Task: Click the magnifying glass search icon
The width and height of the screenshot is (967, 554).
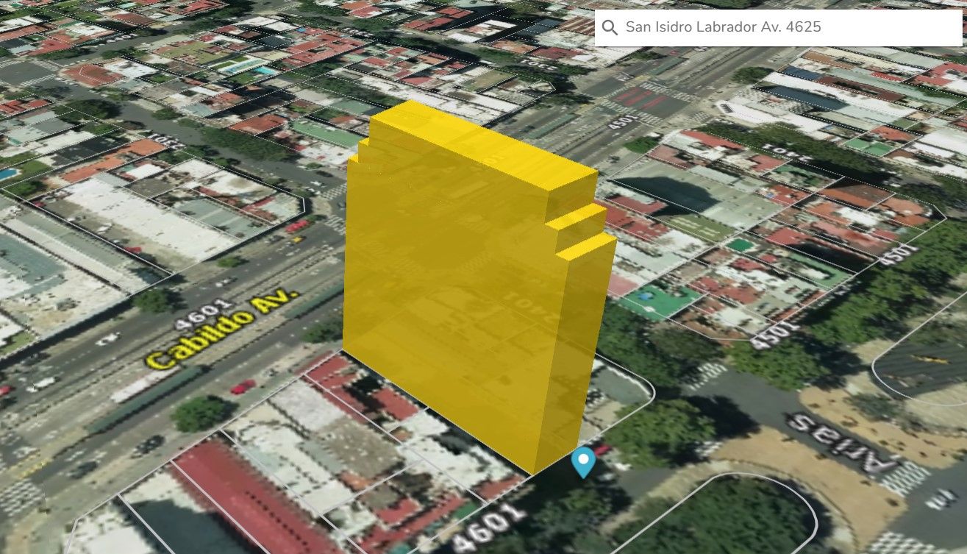Action: (x=610, y=28)
